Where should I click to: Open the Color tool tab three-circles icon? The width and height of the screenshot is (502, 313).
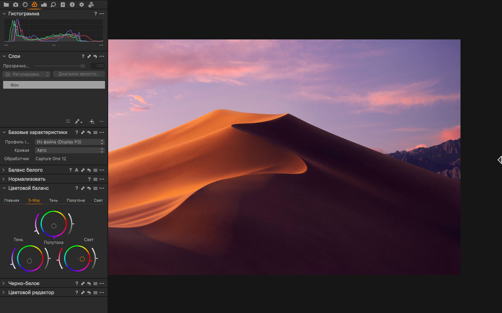pyautogui.click(x=34, y=4)
